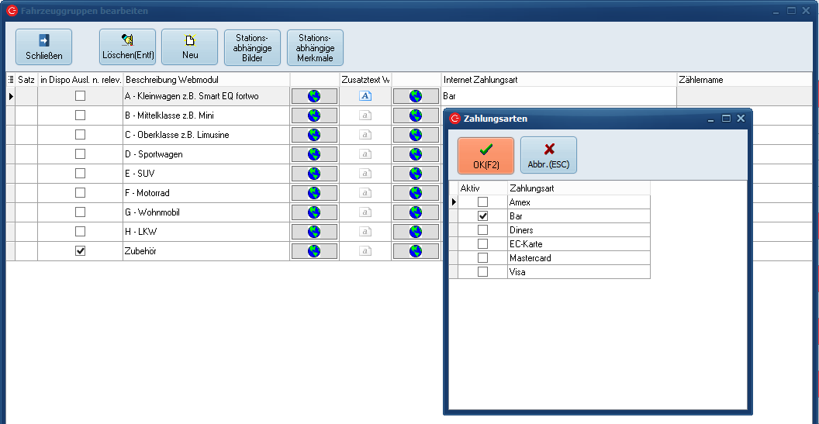Select the Internet Zahlungsart field containing Bar

(558, 96)
